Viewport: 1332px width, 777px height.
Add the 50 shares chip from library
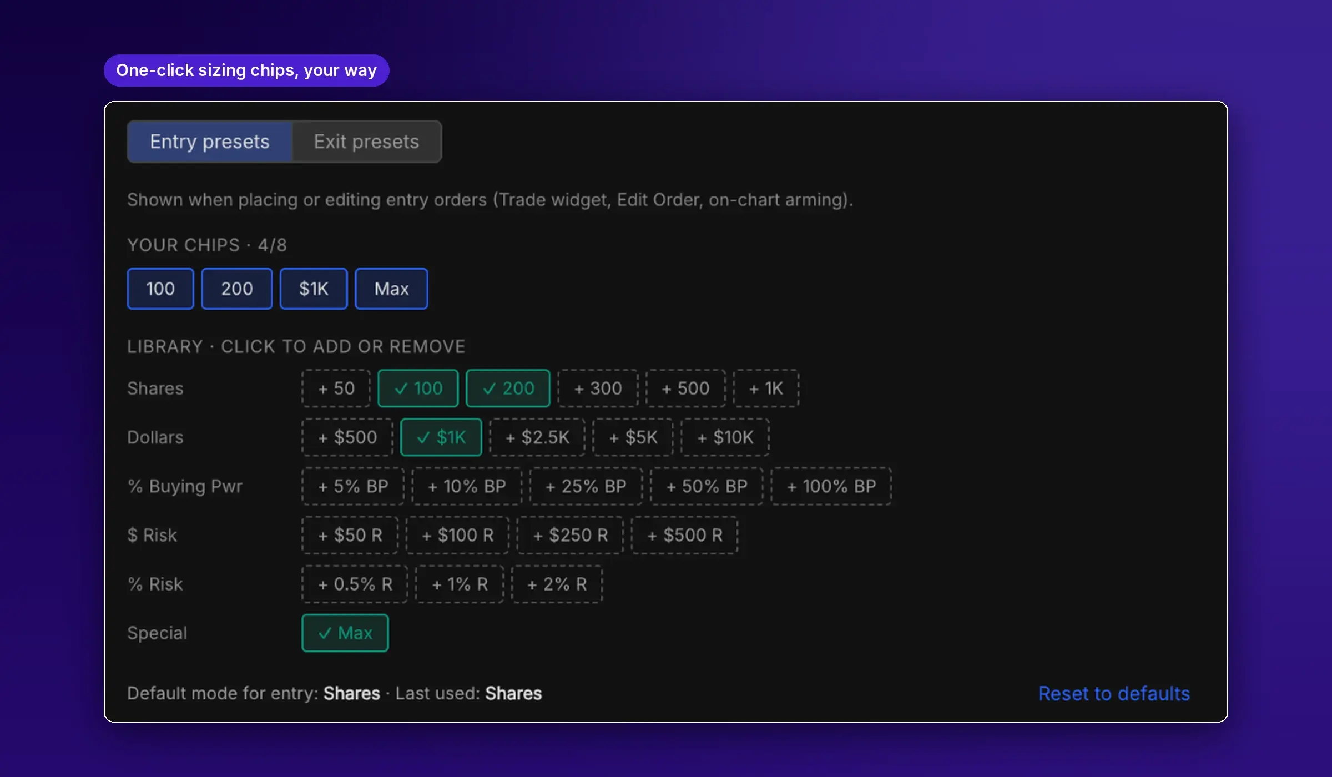pyautogui.click(x=336, y=389)
